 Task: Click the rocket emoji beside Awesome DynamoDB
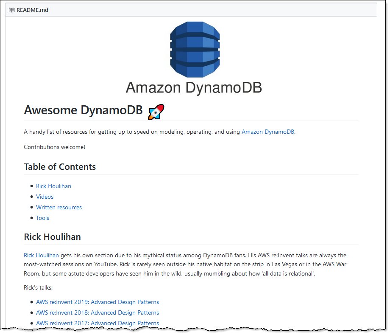point(156,112)
